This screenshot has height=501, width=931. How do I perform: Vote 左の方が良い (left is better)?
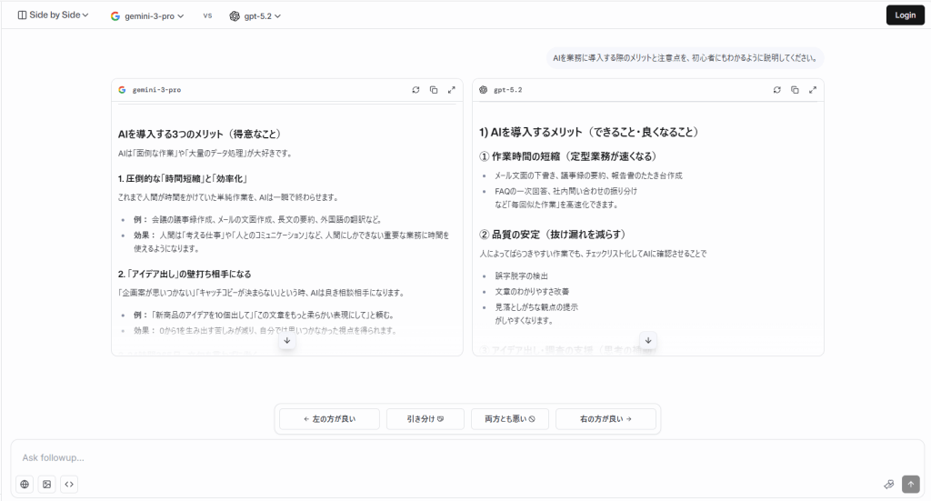329,419
